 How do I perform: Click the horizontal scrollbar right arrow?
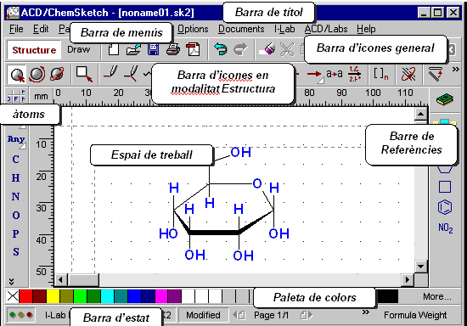pyautogui.click(x=407, y=280)
